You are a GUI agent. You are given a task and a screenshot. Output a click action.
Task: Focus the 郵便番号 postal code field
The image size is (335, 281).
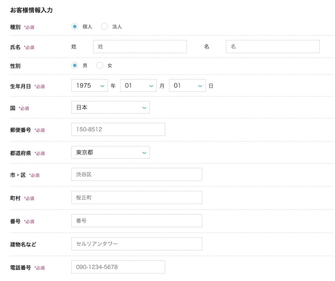118,129
